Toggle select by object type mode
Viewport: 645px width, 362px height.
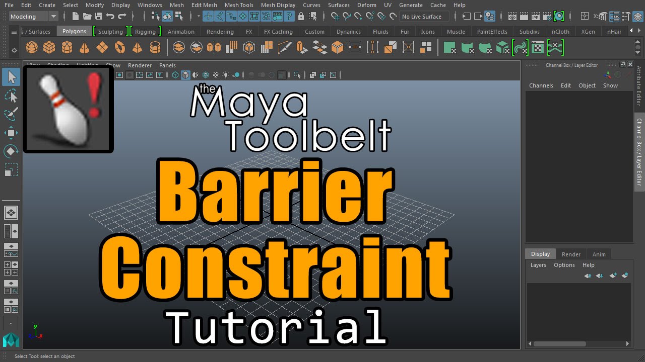pos(167,17)
